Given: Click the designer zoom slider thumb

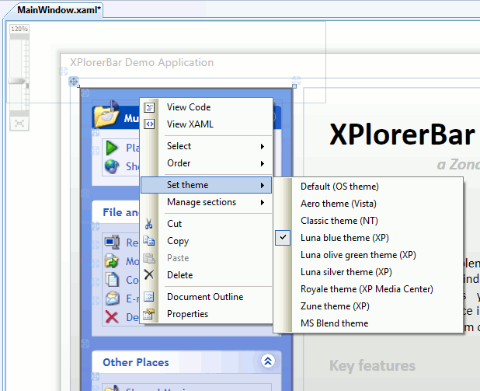Looking at the screenshot, I should tap(17, 81).
